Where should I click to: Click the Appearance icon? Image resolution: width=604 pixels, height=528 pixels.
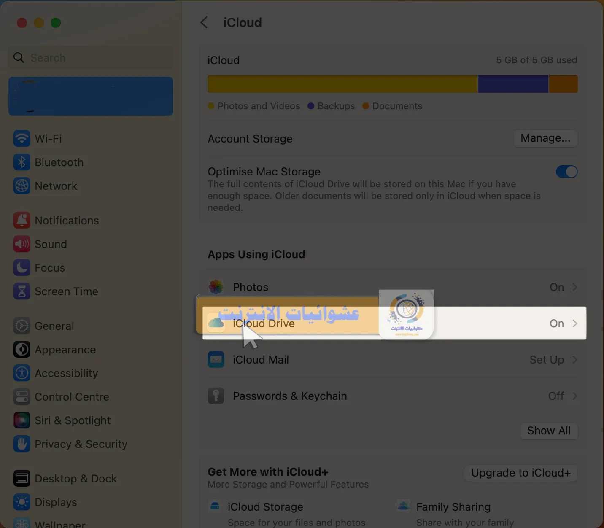pos(22,349)
